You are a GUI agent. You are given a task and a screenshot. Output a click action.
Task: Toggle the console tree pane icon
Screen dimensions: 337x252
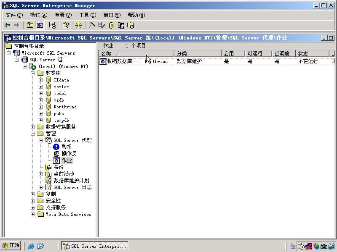tap(40, 25)
